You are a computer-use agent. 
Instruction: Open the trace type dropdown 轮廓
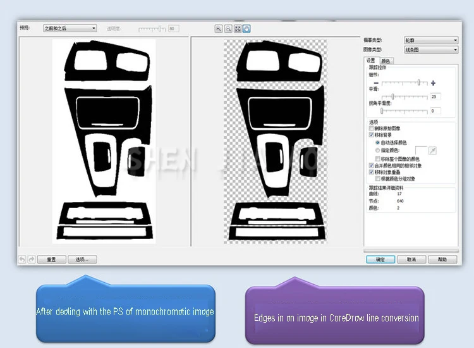click(431, 40)
